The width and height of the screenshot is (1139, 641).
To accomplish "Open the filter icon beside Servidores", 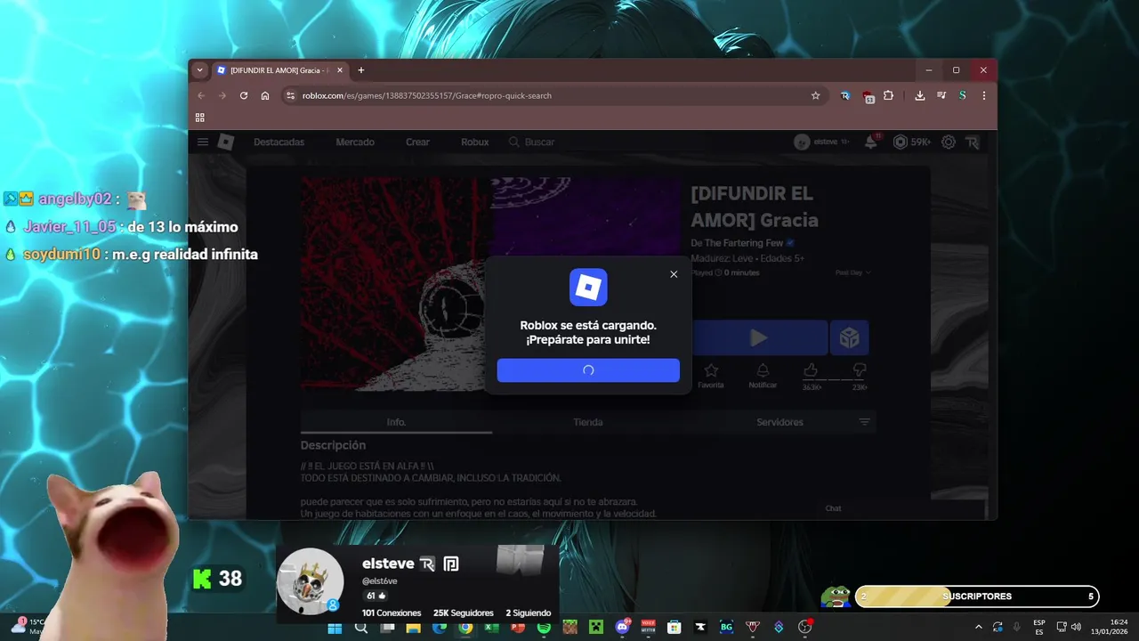I will [864, 422].
